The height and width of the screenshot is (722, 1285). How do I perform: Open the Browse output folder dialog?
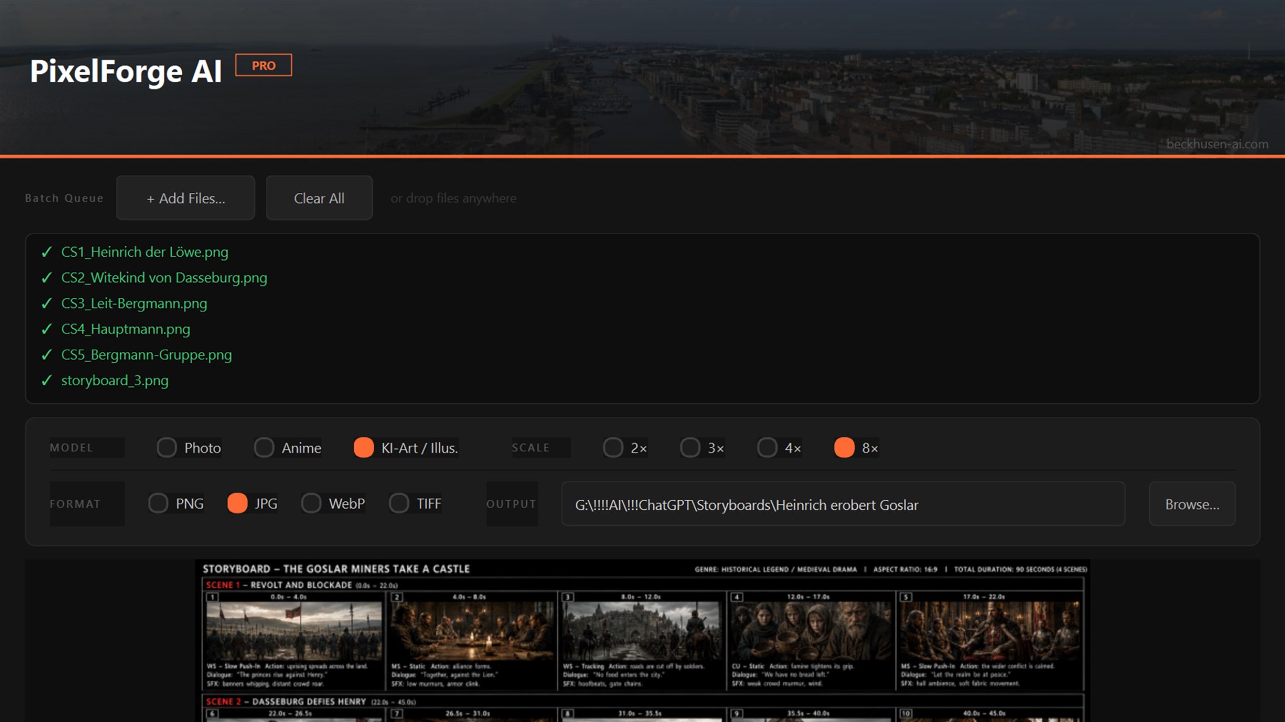pyautogui.click(x=1192, y=504)
